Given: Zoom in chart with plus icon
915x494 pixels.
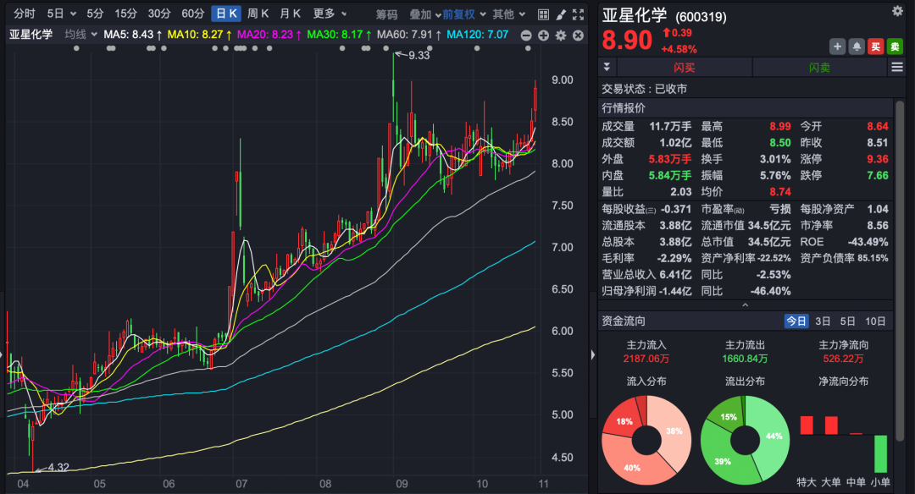Looking at the screenshot, I should (x=543, y=35).
